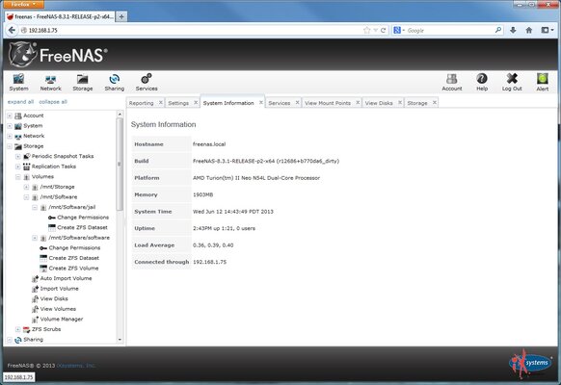Image resolution: width=561 pixels, height=385 pixels.
Task: Open the Account toolbar icon
Action: coord(452,82)
